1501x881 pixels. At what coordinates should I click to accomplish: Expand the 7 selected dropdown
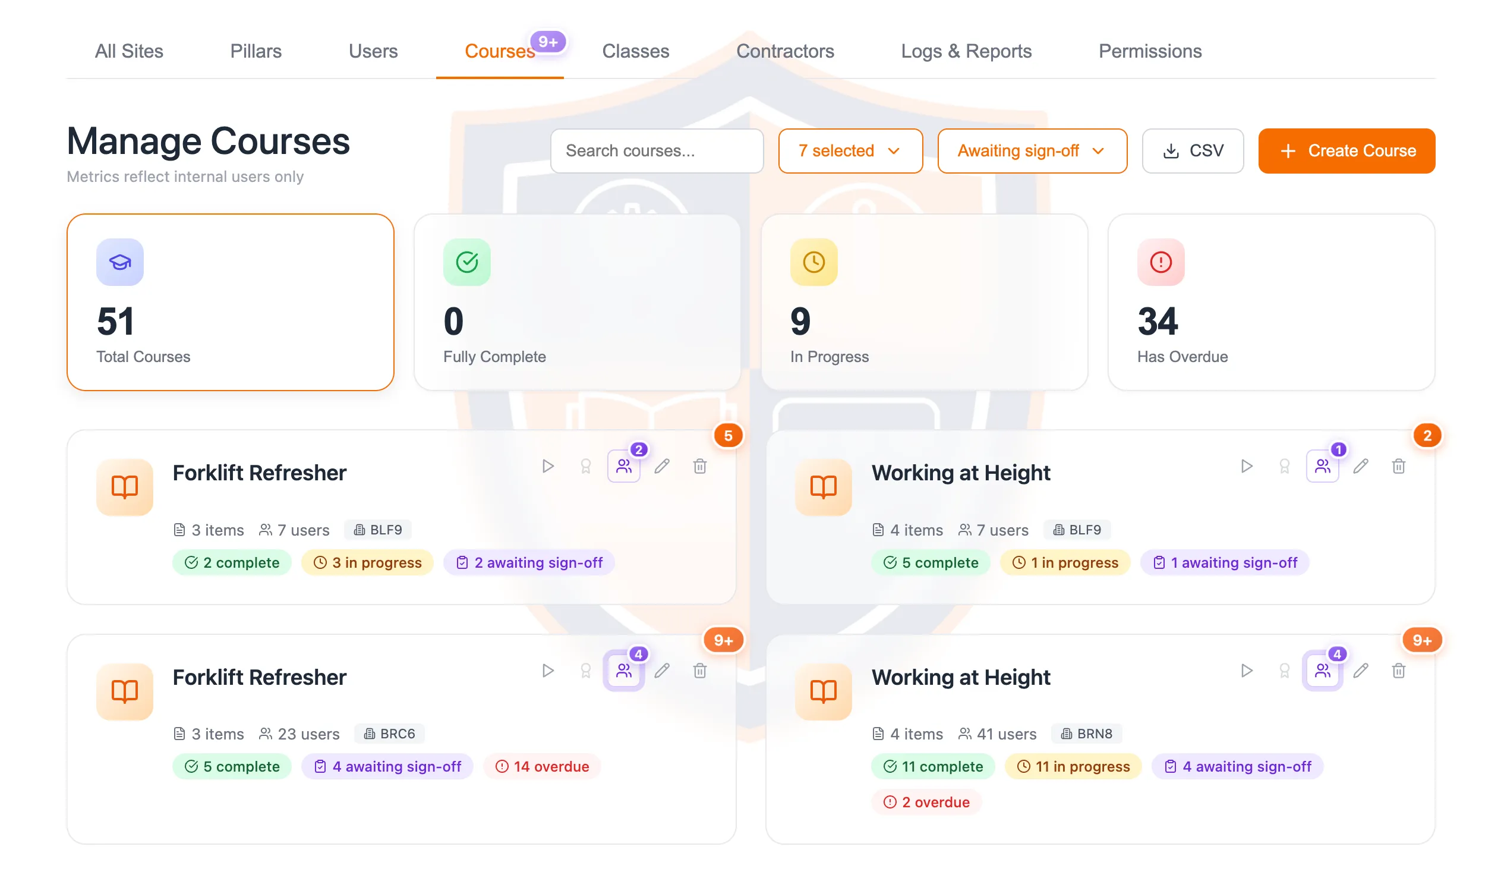coord(850,151)
